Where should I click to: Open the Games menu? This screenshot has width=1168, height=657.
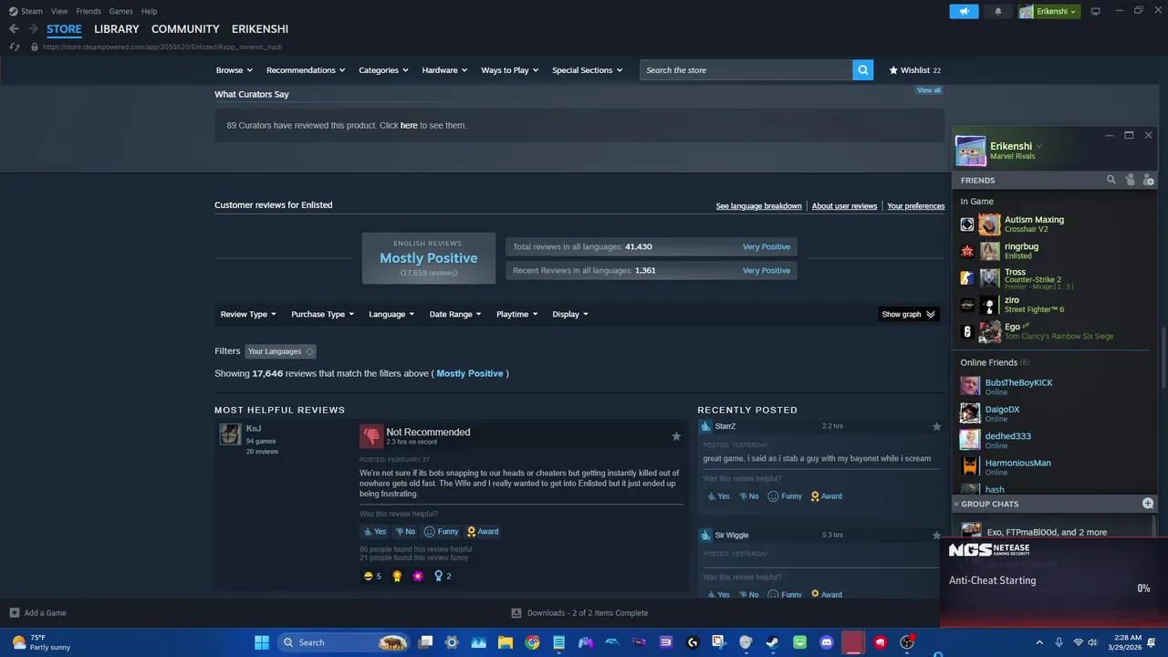click(120, 11)
